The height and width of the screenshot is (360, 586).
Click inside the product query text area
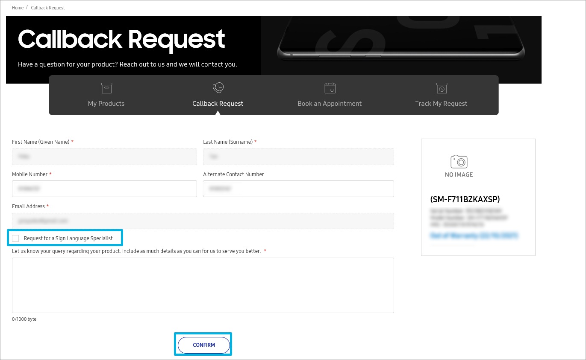click(203, 285)
